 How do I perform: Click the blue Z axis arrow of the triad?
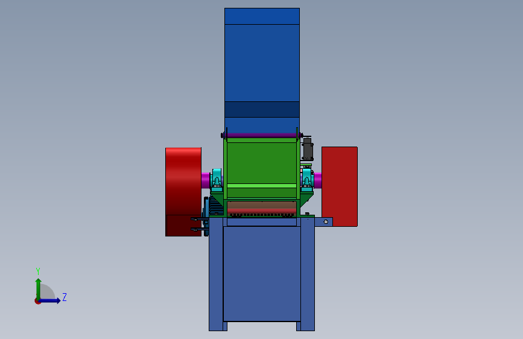click(50, 300)
